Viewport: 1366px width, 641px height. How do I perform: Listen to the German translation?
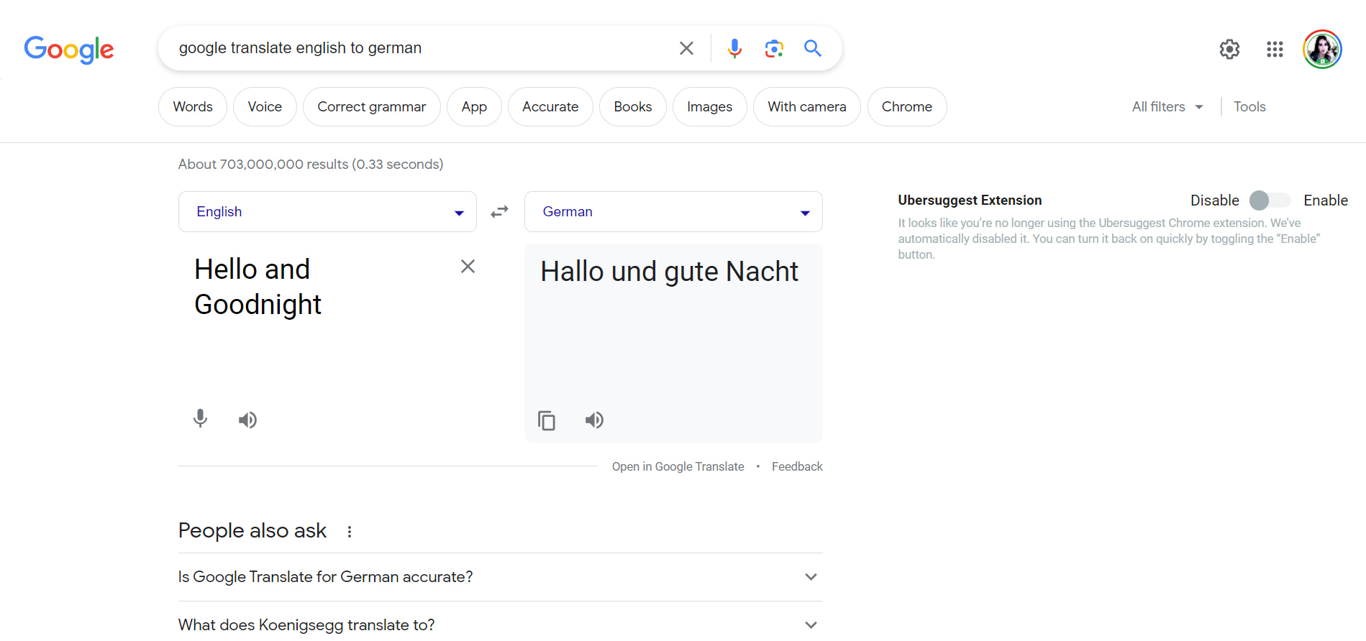(594, 420)
